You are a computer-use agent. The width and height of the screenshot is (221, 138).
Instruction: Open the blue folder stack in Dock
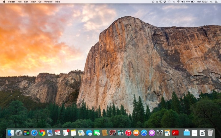click(187, 133)
